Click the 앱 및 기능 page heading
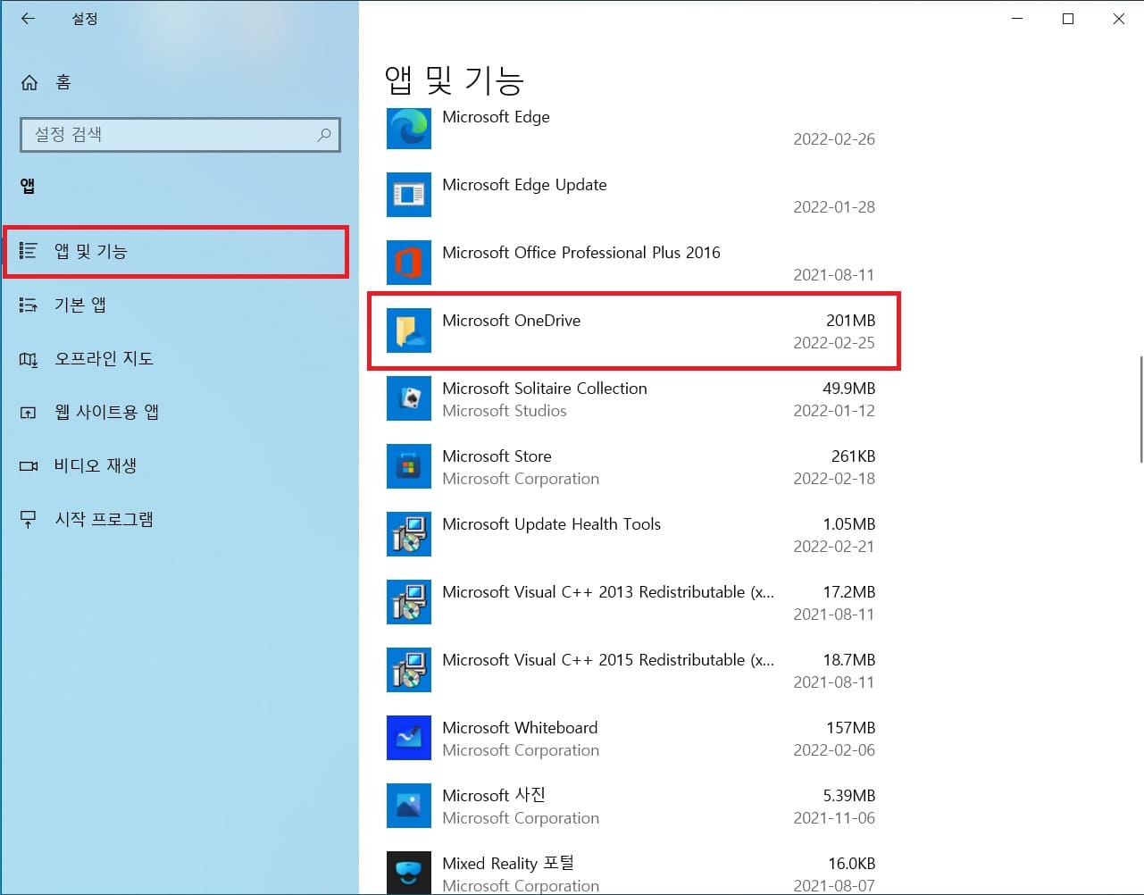The width and height of the screenshot is (1144, 895). click(x=454, y=80)
